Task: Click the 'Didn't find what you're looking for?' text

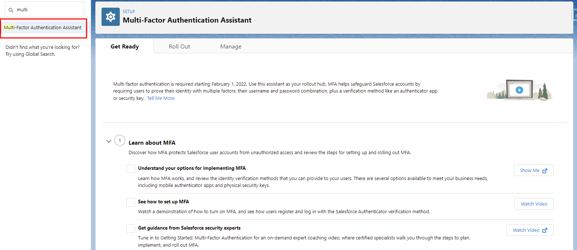Action: click(42, 47)
